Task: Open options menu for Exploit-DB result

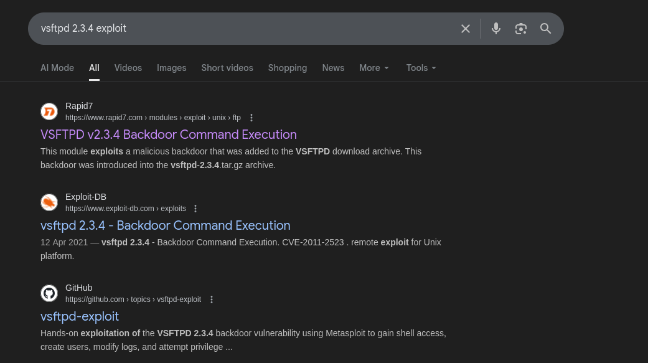Action: [195, 209]
